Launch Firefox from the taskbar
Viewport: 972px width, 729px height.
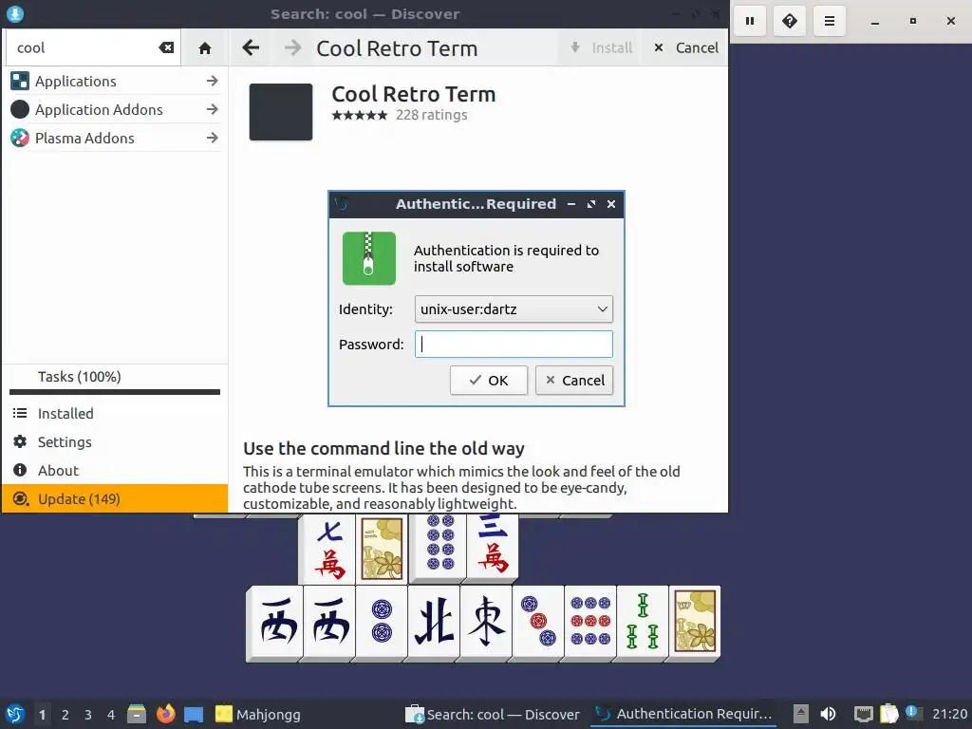coord(165,714)
